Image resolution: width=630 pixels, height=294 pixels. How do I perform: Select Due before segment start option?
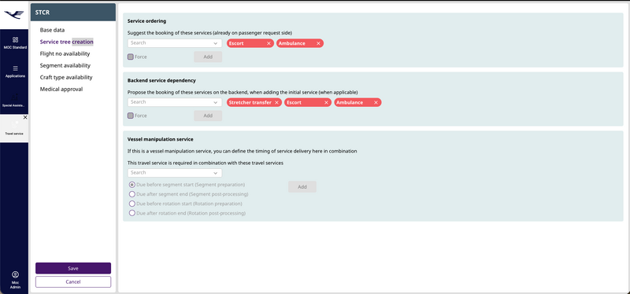click(132, 185)
